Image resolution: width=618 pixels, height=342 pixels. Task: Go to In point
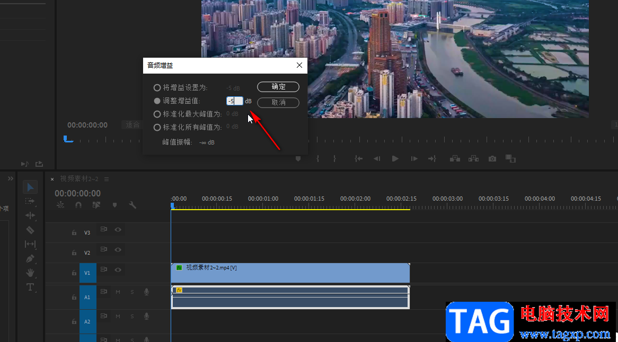(358, 159)
